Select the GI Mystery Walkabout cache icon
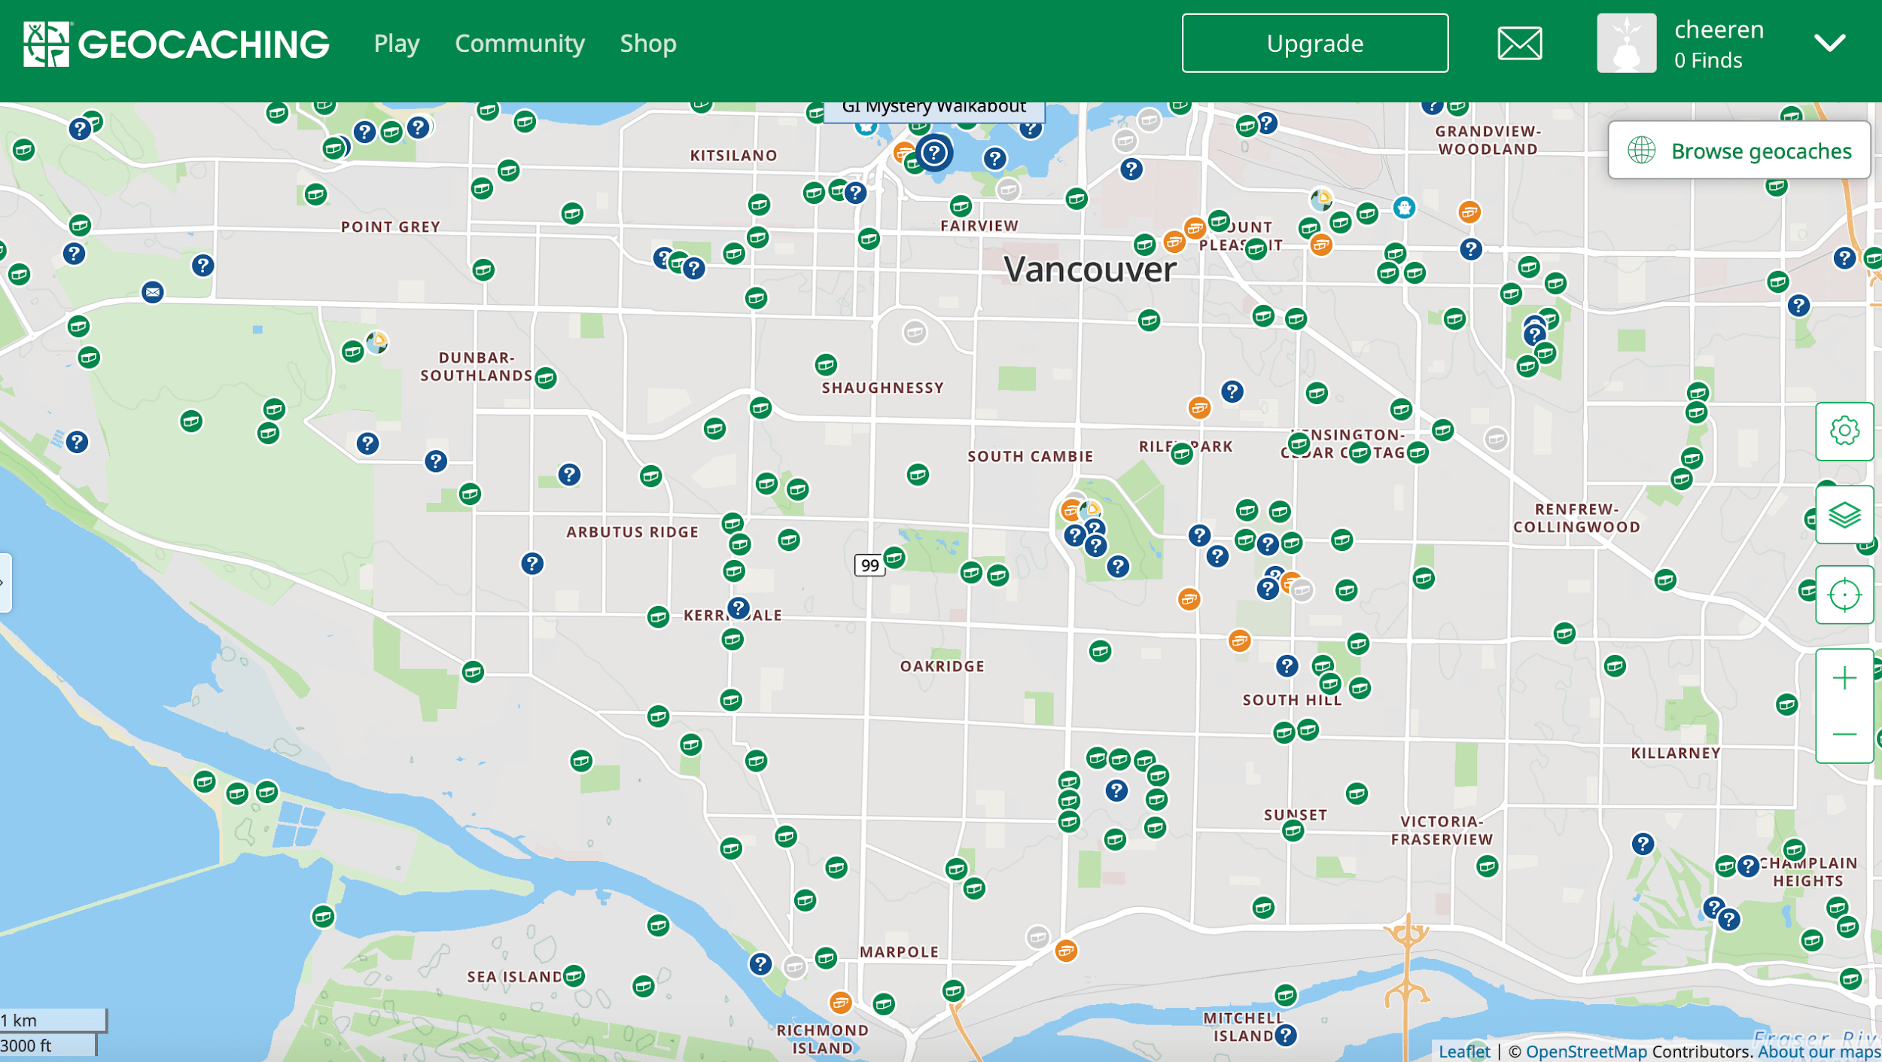Image resolution: width=1882 pixels, height=1062 pixels. (935, 153)
